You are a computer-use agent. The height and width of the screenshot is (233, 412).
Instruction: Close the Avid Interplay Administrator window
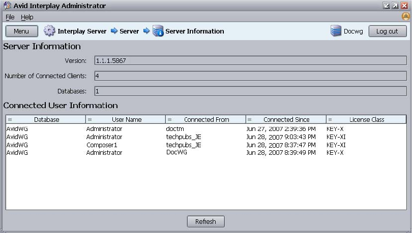pos(404,6)
